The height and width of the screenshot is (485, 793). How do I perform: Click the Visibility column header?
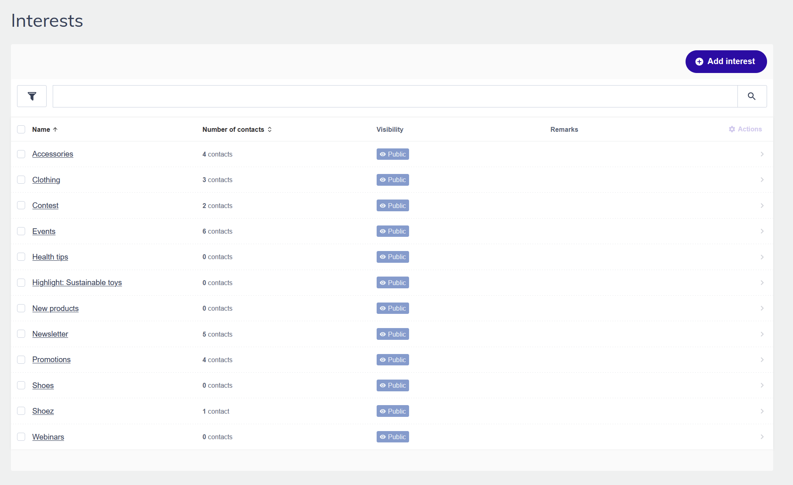[390, 129]
